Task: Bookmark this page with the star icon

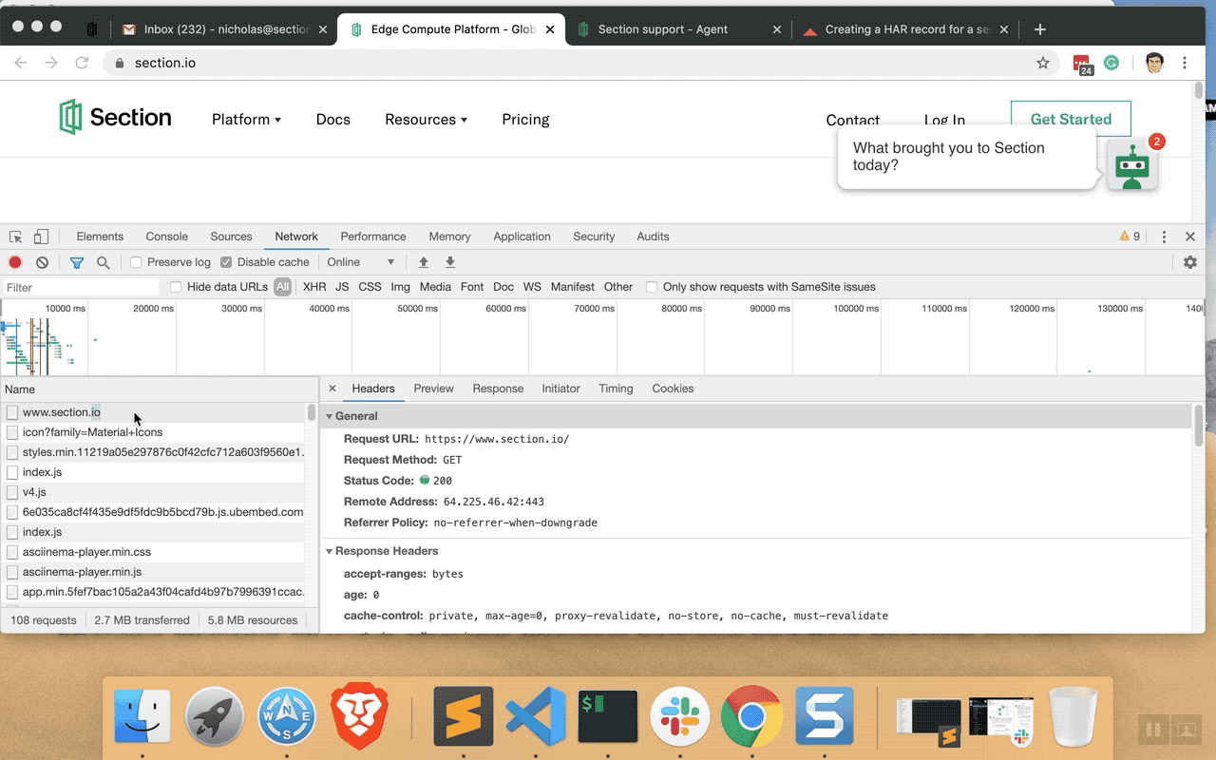Action: point(1043,63)
